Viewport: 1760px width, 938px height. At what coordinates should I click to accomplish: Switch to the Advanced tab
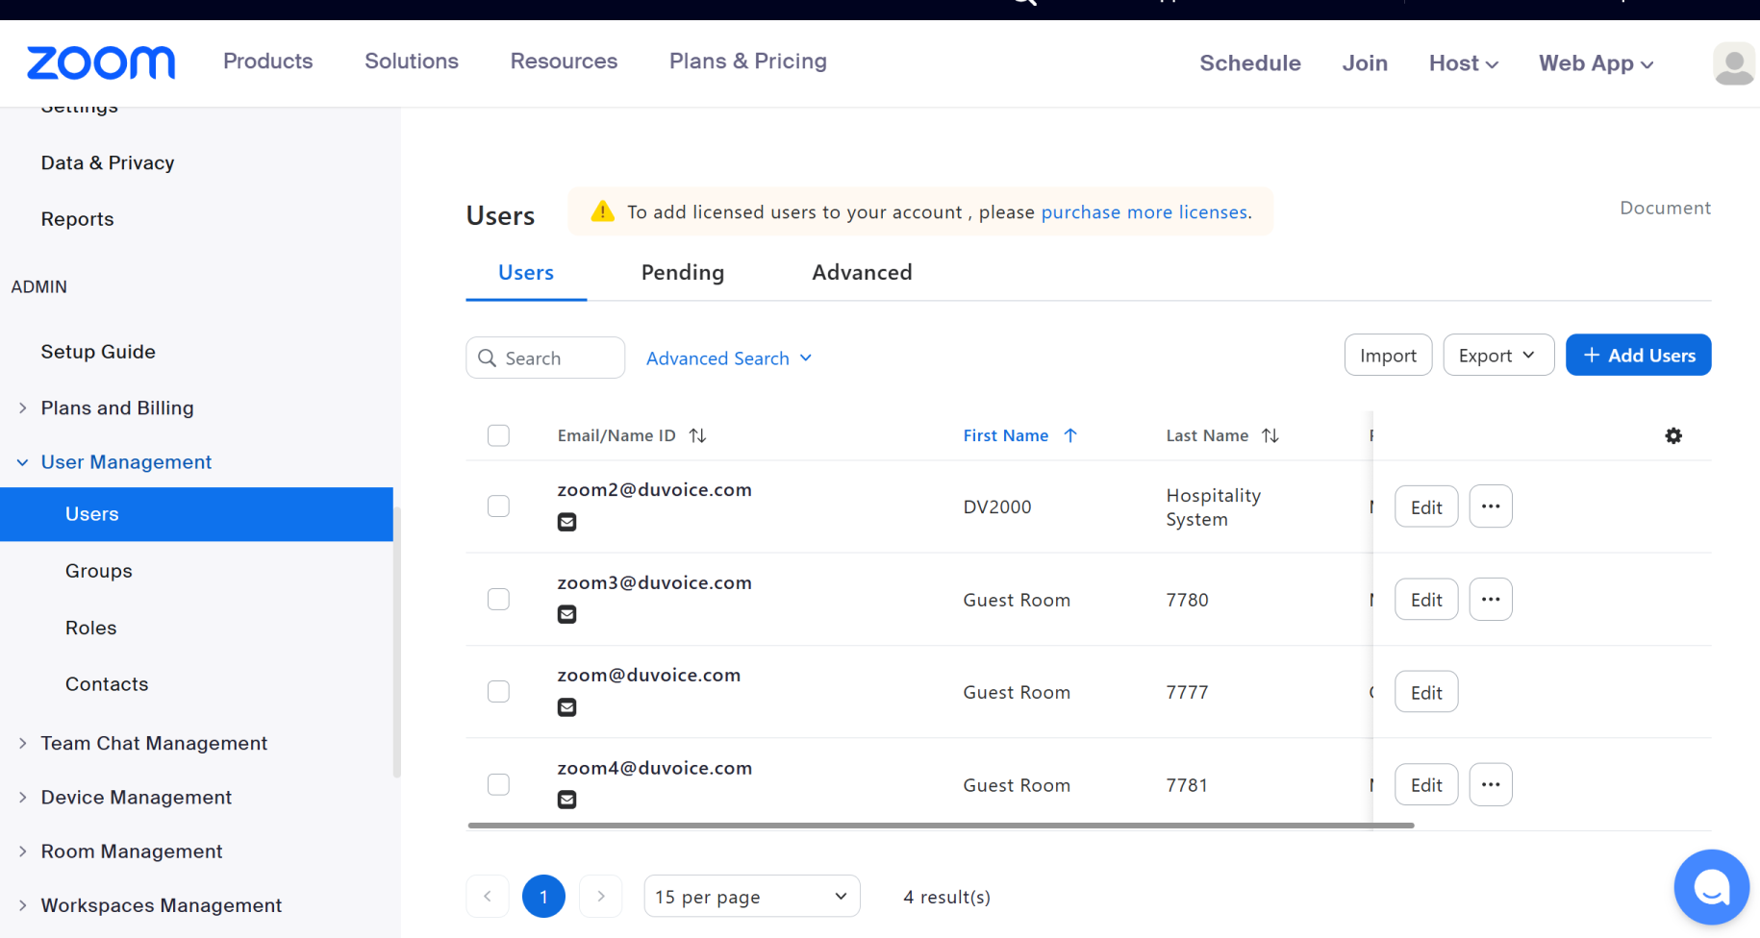point(862,273)
